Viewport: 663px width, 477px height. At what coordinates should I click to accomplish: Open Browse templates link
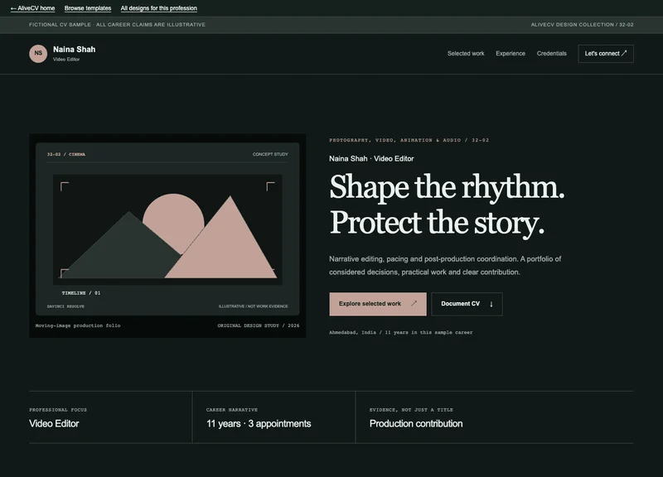88,8
